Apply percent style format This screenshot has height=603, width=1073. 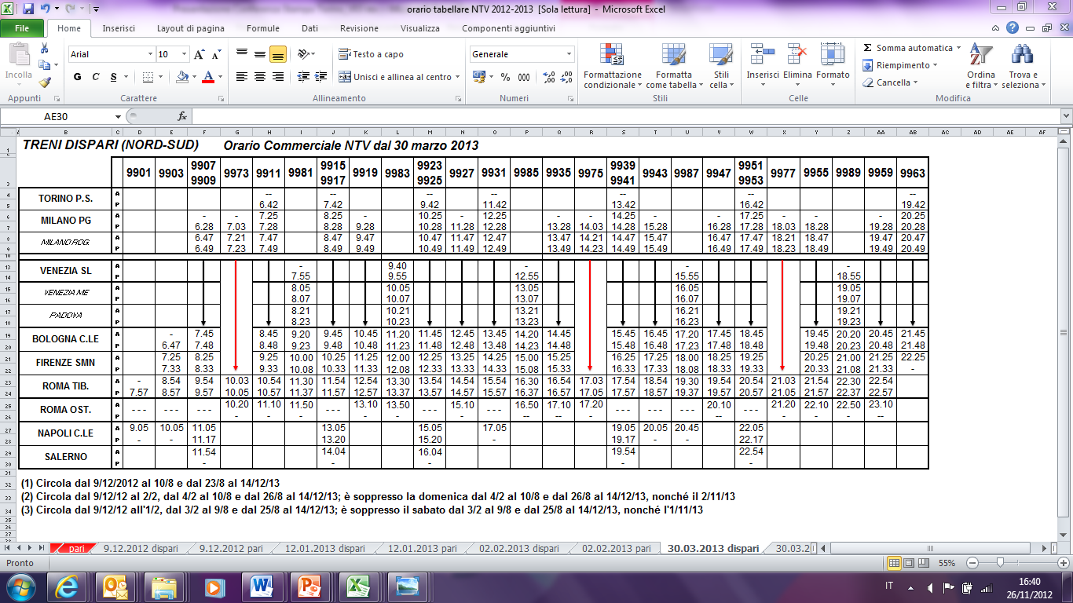(x=505, y=77)
